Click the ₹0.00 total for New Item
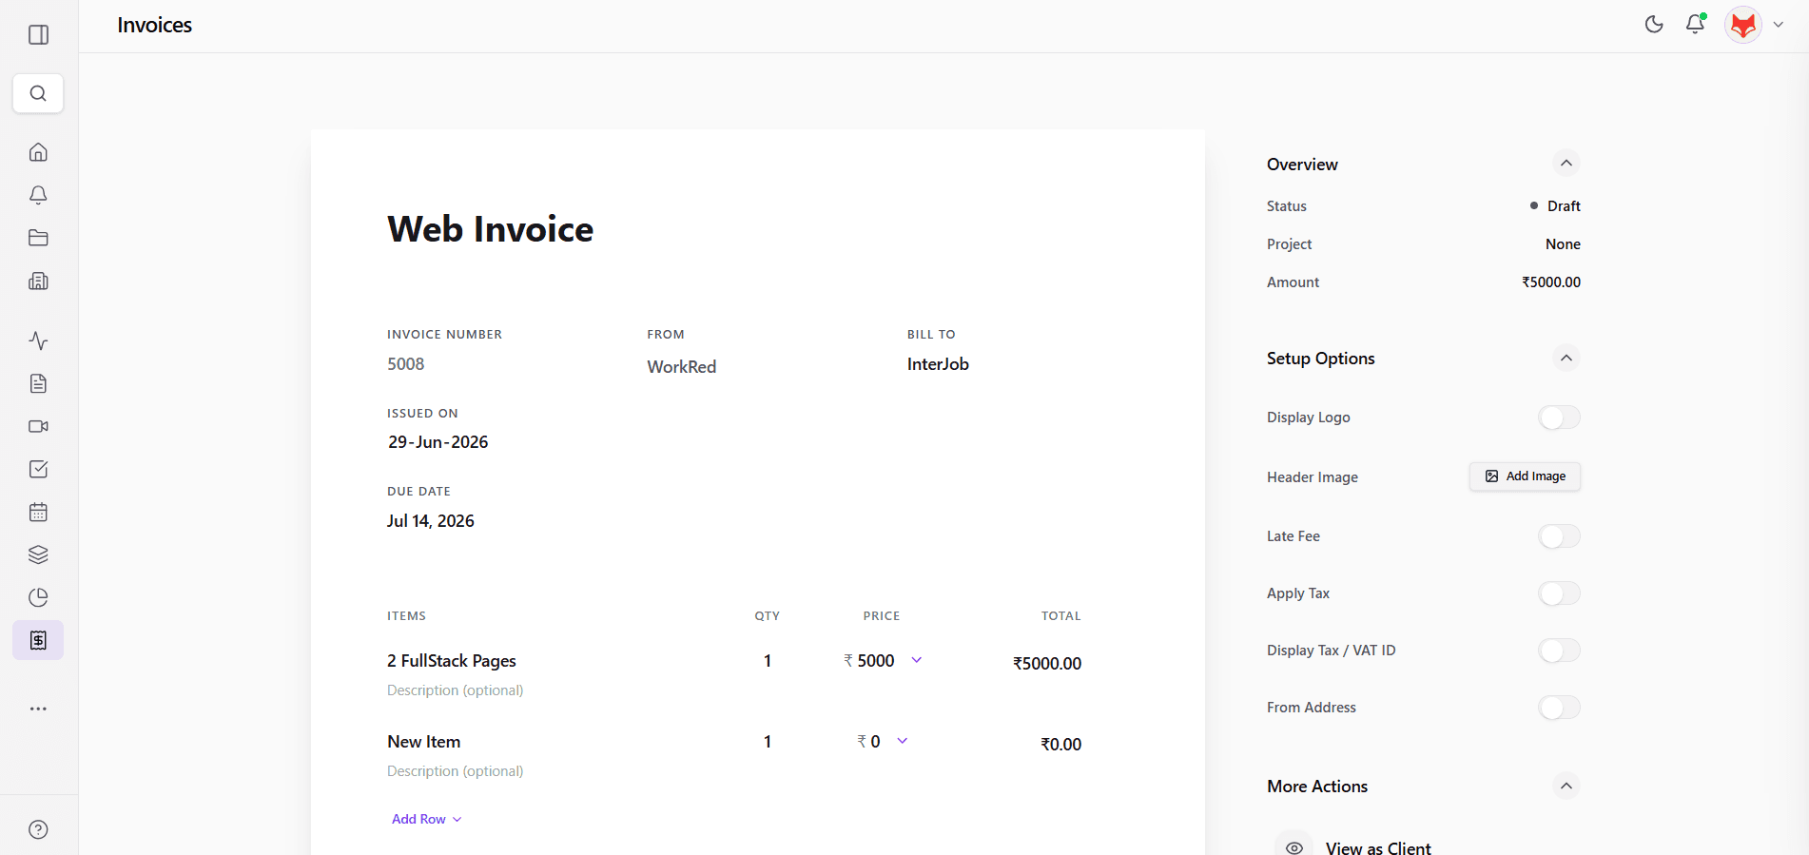 click(1060, 745)
